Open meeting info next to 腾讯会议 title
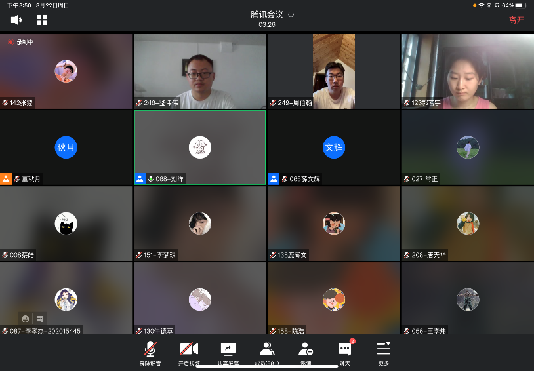Image resolution: width=534 pixels, height=371 pixels. click(x=291, y=14)
